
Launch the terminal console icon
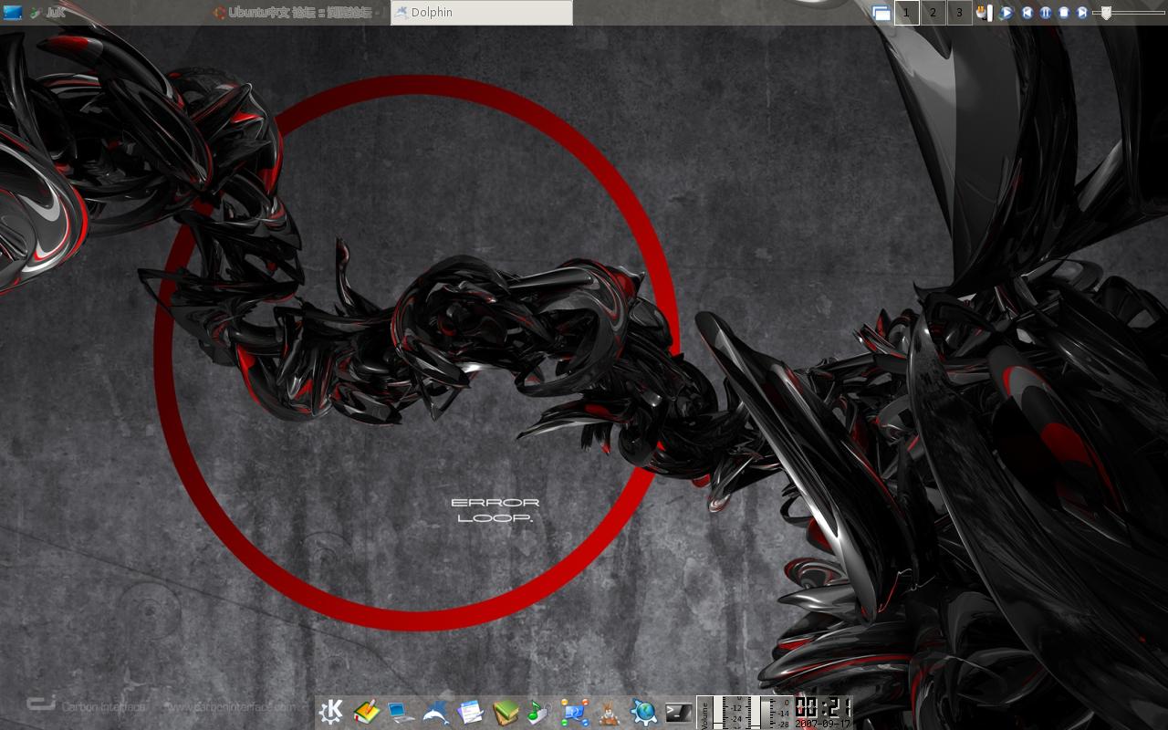pyautogui.click(x=678, y=712)
